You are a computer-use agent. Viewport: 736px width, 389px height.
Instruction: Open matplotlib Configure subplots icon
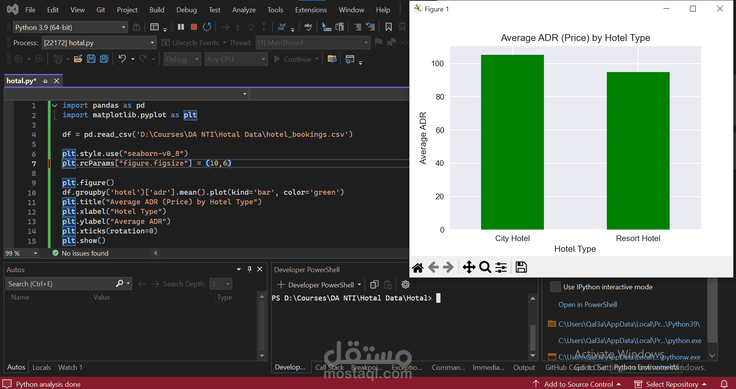click(x=501, y=267)
